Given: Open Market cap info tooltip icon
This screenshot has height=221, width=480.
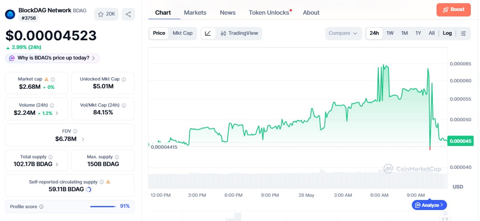Looking at the screenshot, I should coord(53,79).
